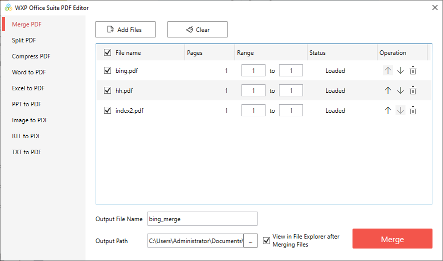Remove hh.pdf using its trash icon
Image resolution: width=443 pixels, height=261 pixels.
(x=413, y=90)
